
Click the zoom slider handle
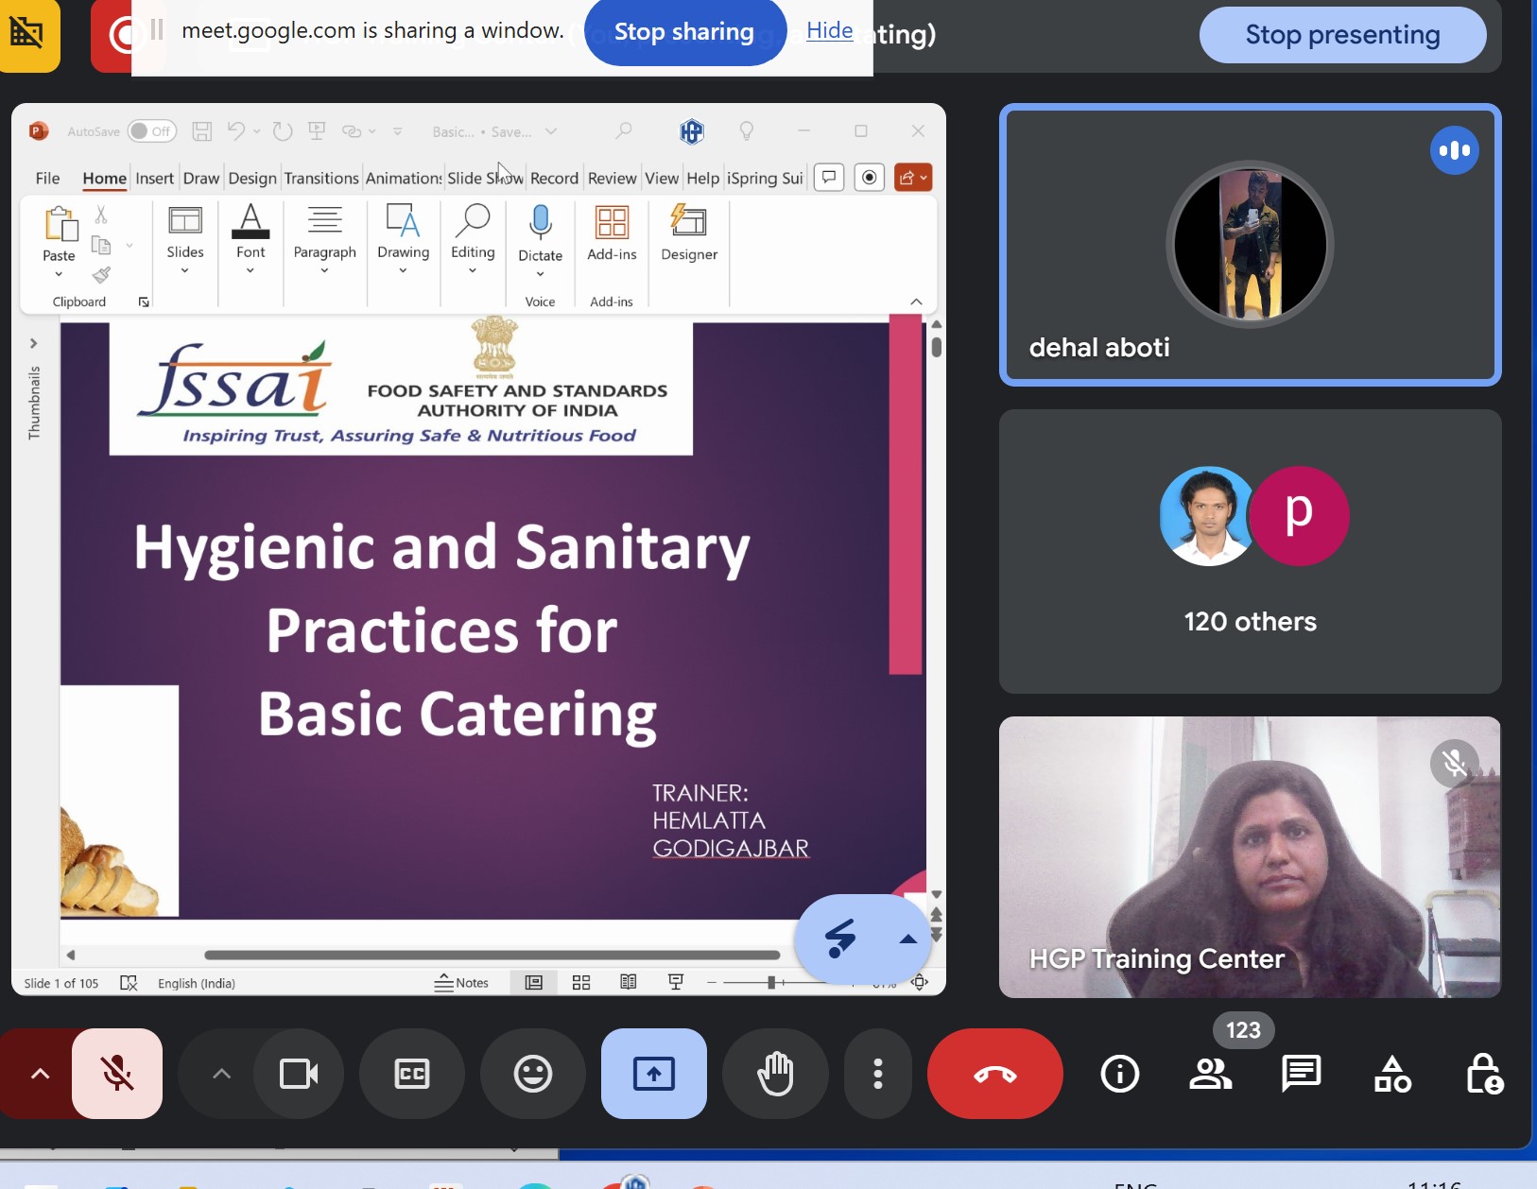(771, 983)
